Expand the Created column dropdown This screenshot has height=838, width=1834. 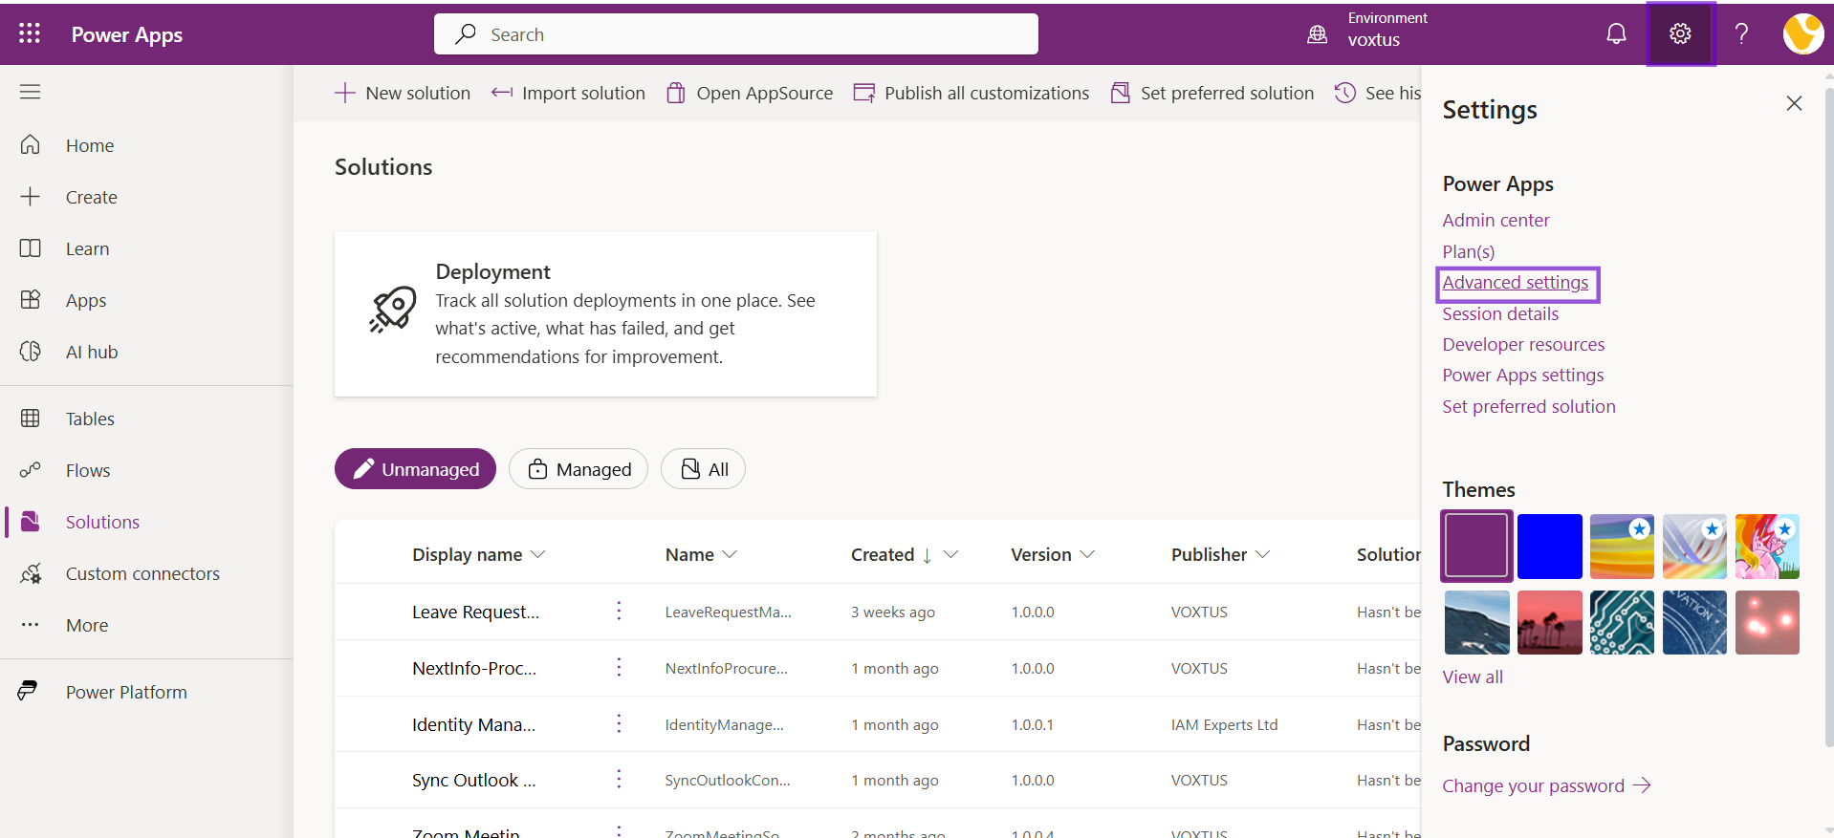950,554
